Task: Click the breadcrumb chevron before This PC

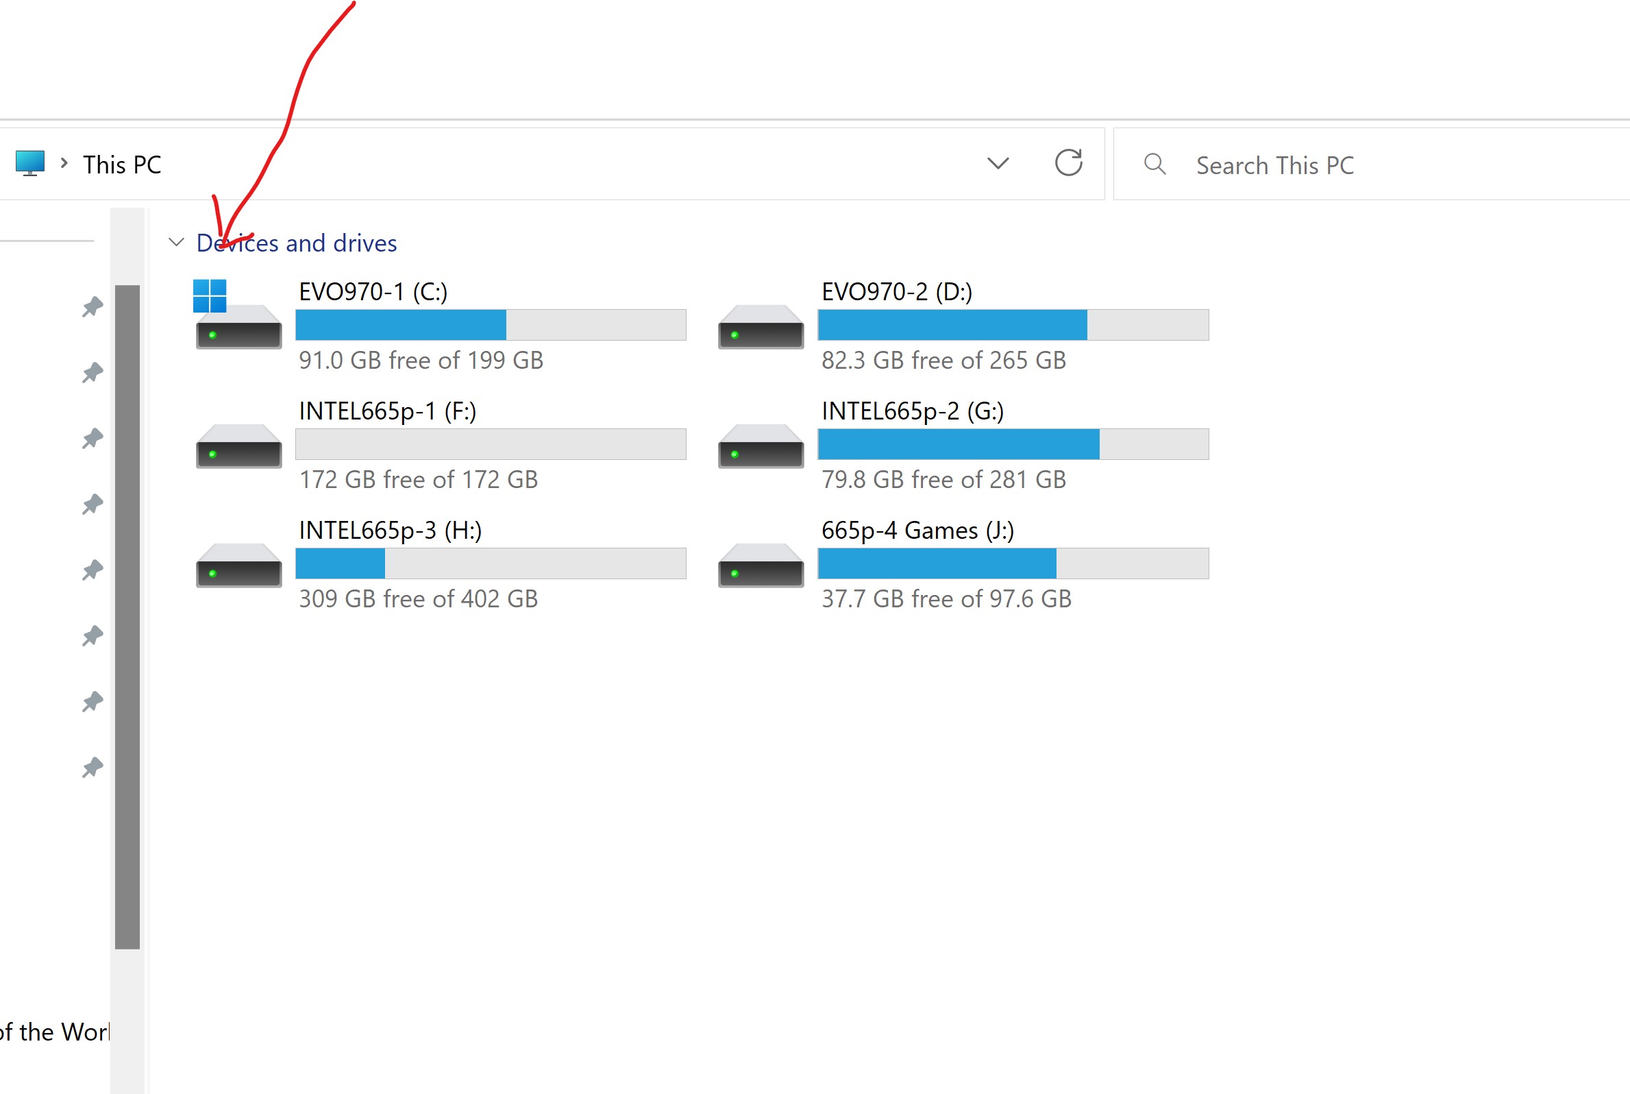Action: [64, 163]
